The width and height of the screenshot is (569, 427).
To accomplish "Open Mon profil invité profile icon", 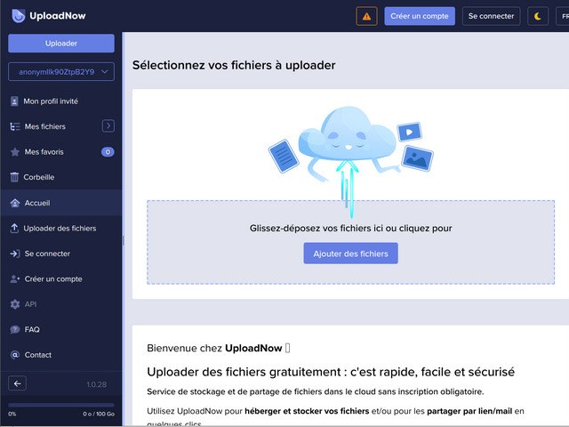I will (14, 101).
